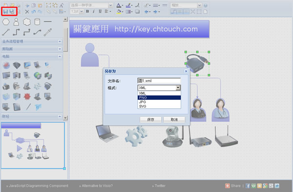Select the USB hub clipart in palette

(48, 86)
